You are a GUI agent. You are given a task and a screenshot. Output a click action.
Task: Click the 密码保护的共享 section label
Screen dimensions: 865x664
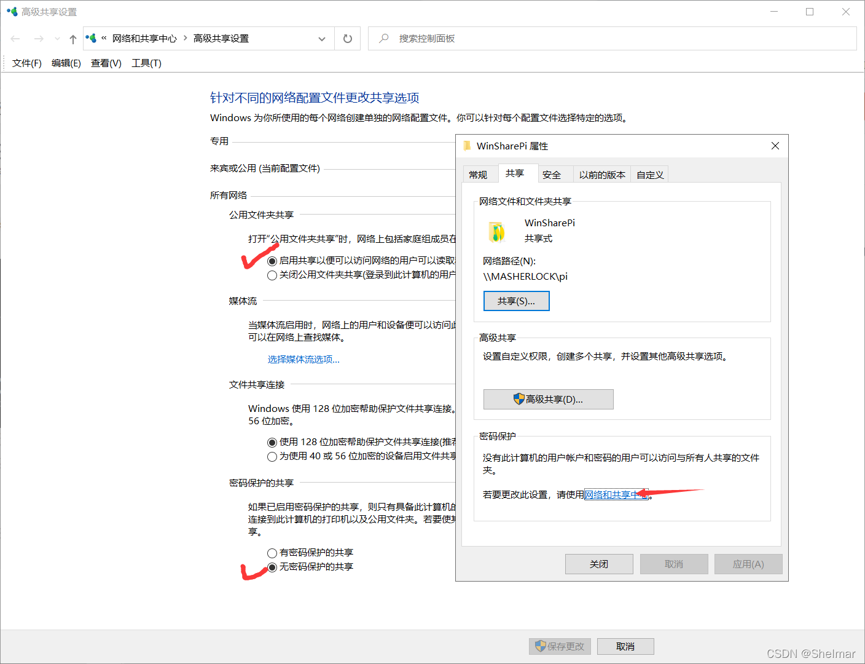click(x=261, y=483)
